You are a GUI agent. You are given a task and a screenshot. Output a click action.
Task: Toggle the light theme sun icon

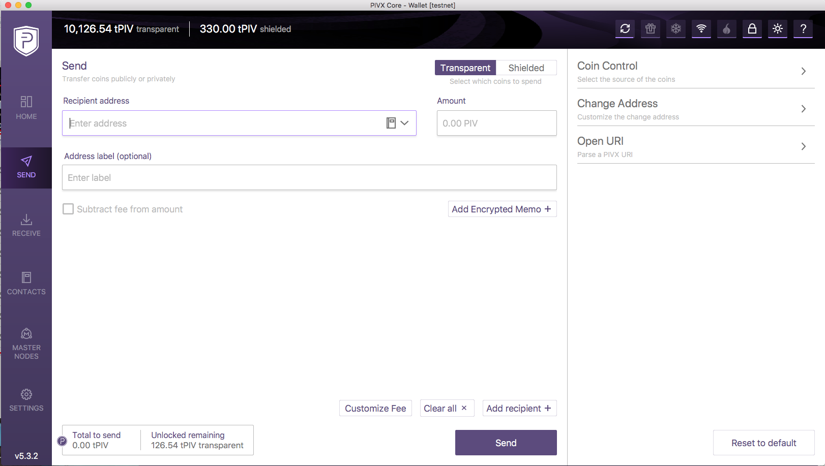(x=778, y=29)
